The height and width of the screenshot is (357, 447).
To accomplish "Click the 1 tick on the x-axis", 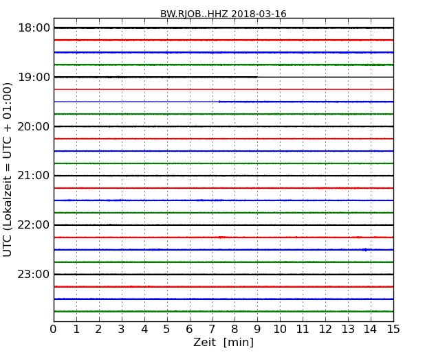I will tap(76, 329).
